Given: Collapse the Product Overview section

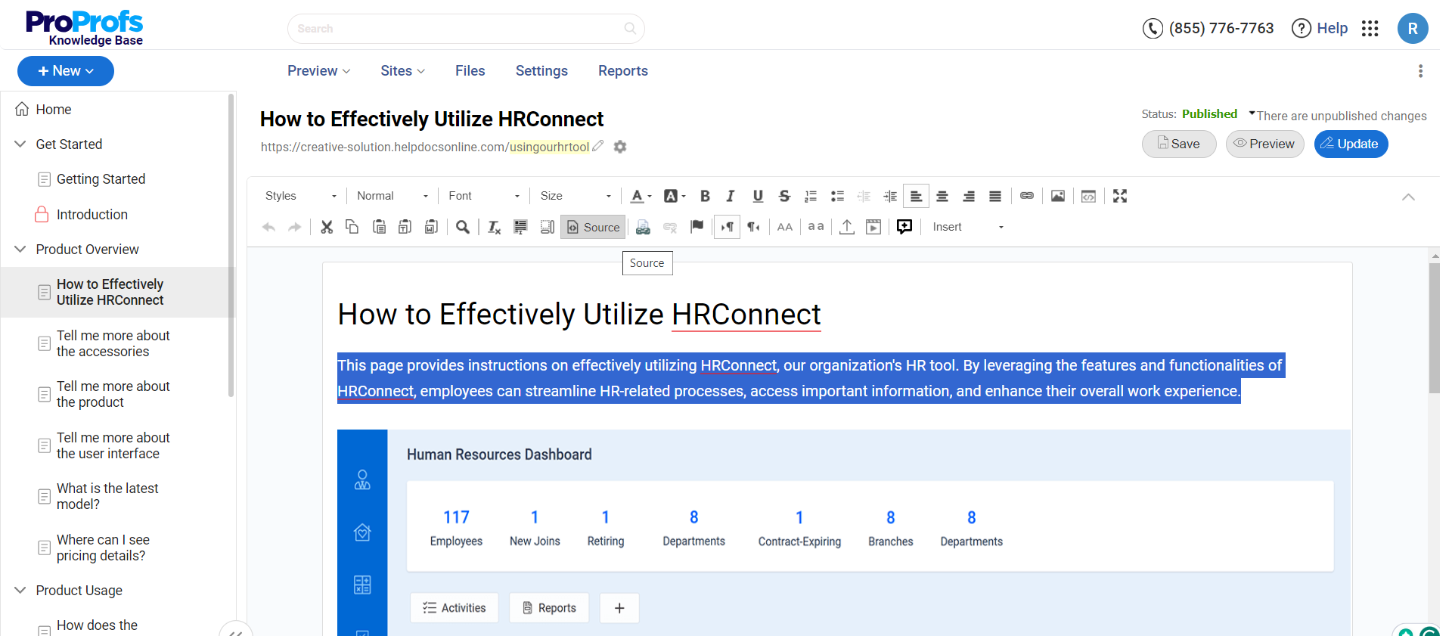Looking at the screenshot, I should (x=20, y=249).
